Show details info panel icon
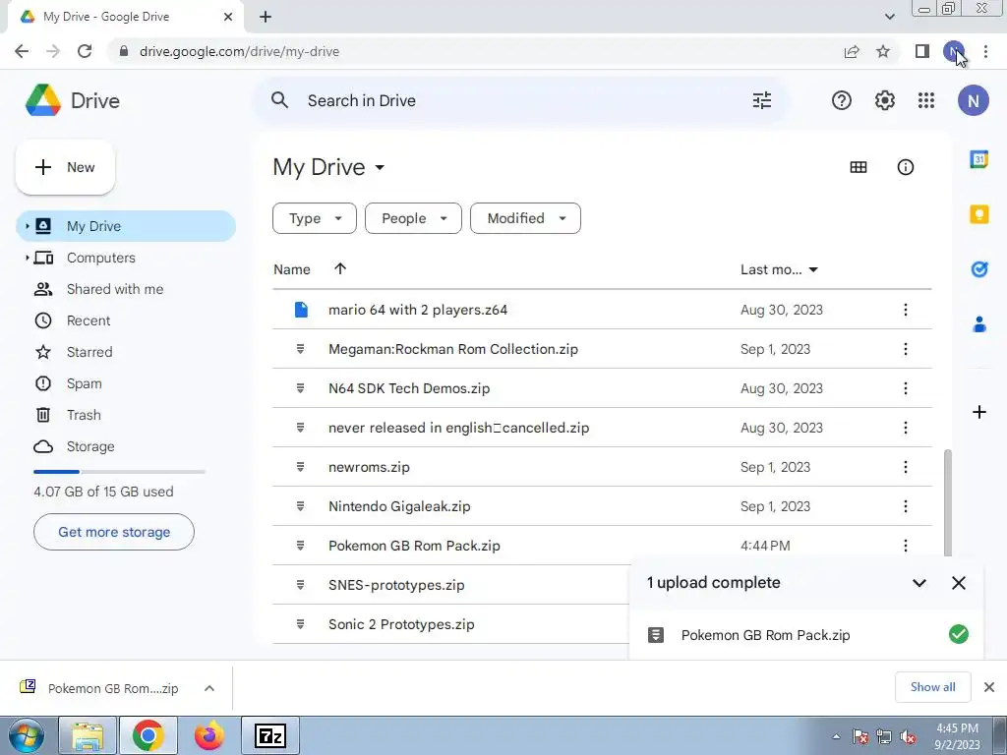Viewport: 1007px width, 755px height. point(905,167)
